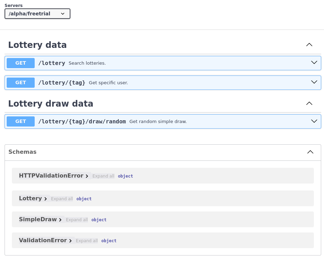Expand the Lottery schema arrow

click(46, 199)
